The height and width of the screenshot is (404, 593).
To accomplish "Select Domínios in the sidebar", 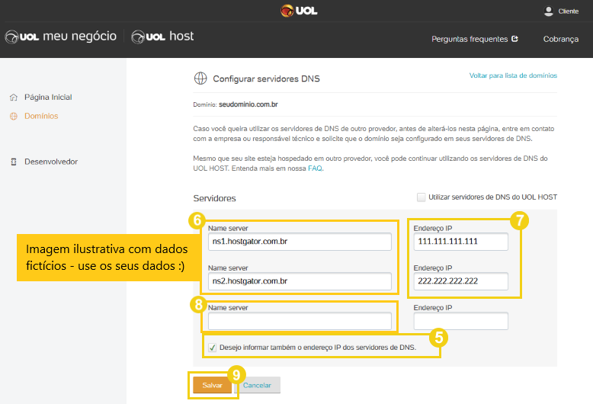I will pyautogui.click(x=41, y=116).
